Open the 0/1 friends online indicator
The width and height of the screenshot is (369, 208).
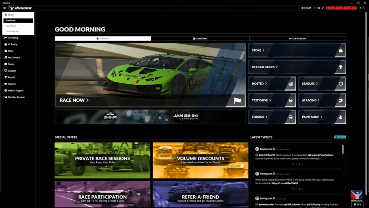pos(357,204)
